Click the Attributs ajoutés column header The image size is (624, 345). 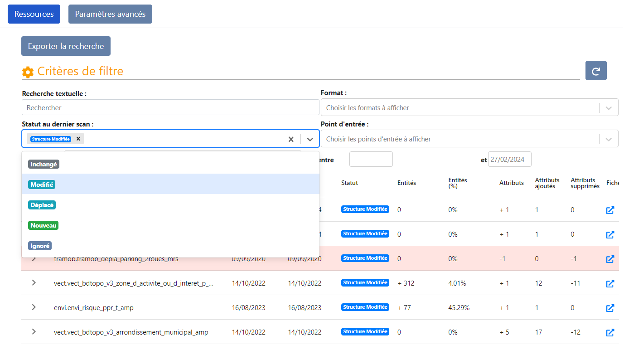tap(547, 183)
